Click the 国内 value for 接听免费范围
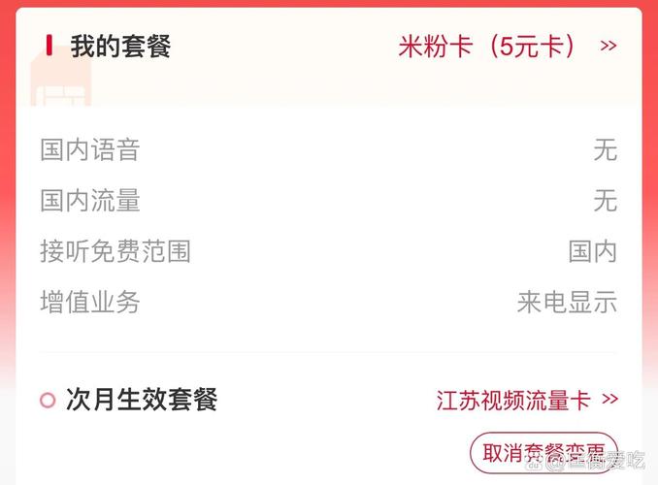Viewport: 658px width, 485px height. pyautogui.click(x=592, y=251)
